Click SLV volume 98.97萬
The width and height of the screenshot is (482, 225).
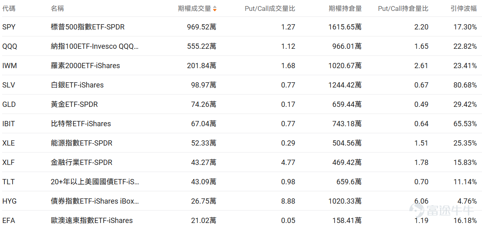point(203,85)
